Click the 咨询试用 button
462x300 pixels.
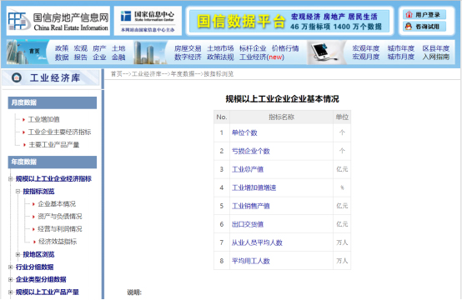424,27
